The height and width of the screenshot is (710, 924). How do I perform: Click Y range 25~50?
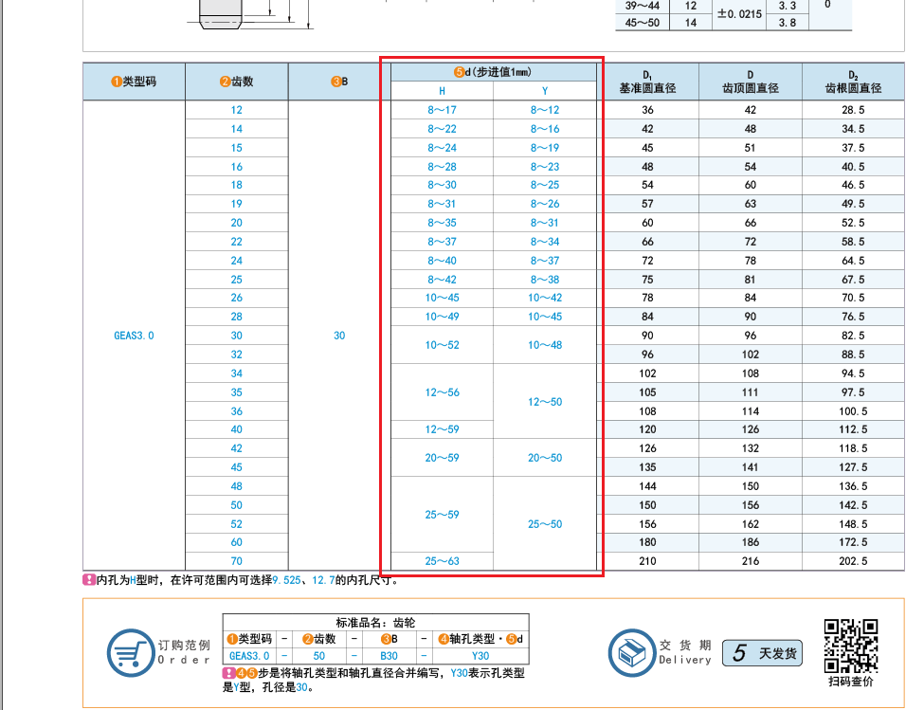[545, 524]
